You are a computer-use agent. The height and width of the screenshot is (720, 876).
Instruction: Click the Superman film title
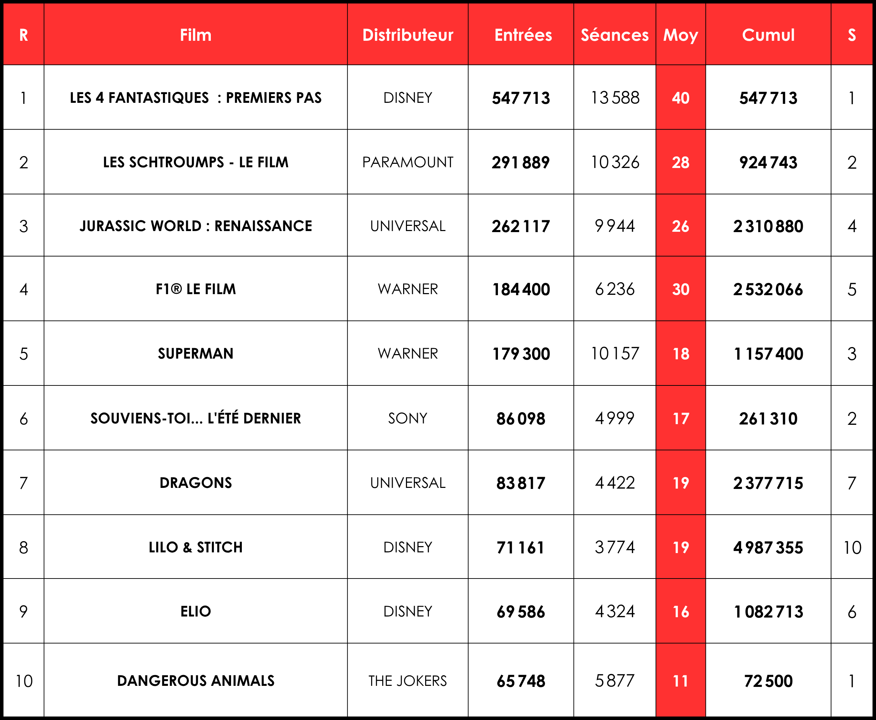tap(195, 354)
